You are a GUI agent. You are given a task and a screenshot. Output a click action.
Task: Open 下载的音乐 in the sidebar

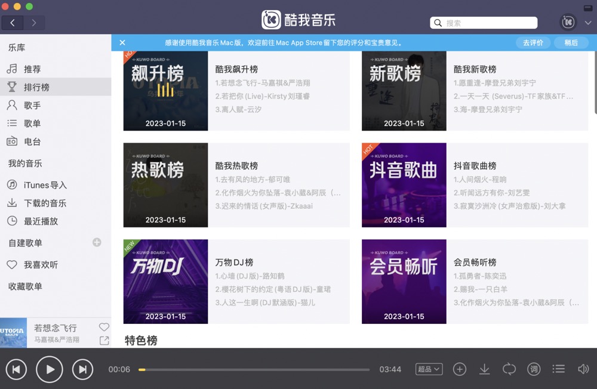(56, 203)
